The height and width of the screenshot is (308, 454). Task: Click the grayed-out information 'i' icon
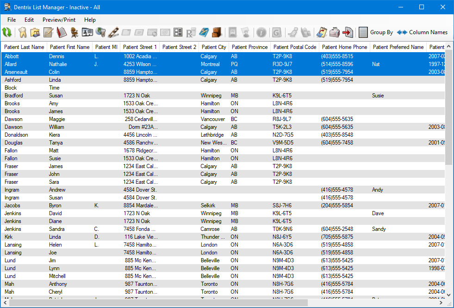pyautogui.click(x=261, y=32)
